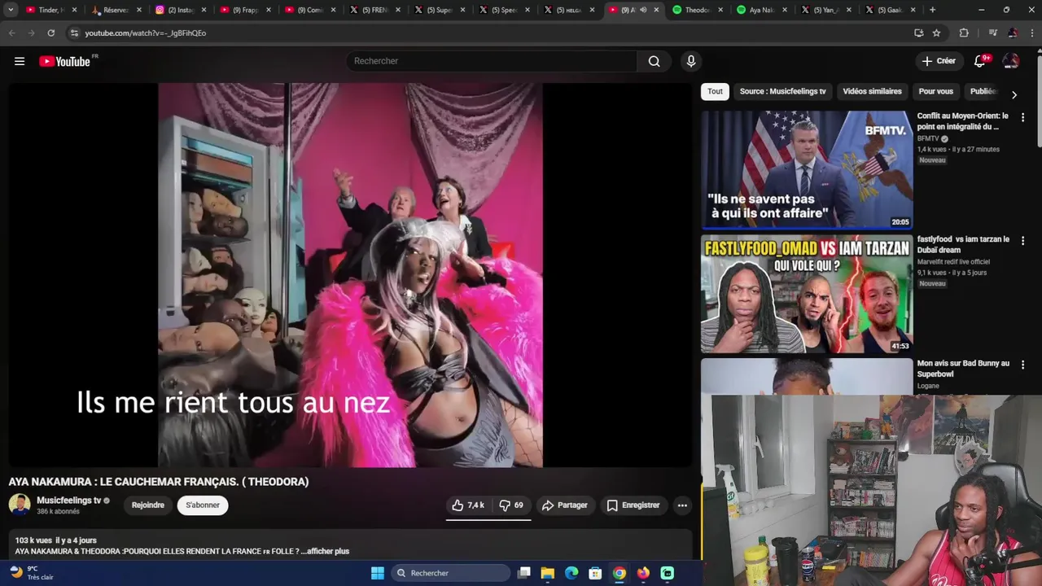The image size is (1042, 586).
Task: Open the YouTube account avatar menu
Action: pyautogui.click(x=1011, y=61)
